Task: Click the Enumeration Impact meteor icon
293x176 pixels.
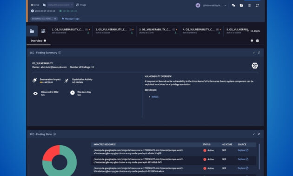Action: pos(34,81)
